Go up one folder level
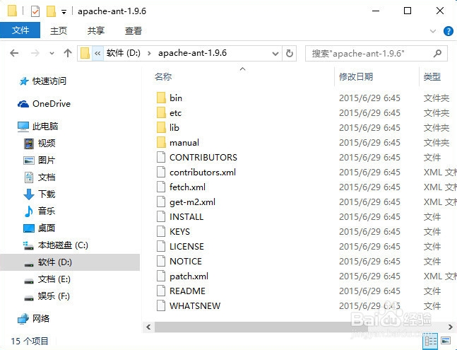Viewport: 457px width, 350px height. point(68,53)
